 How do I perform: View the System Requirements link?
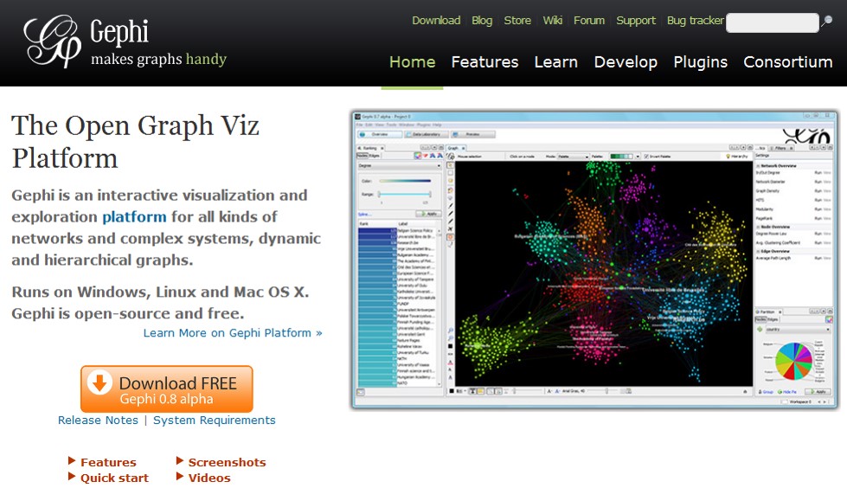click(215, 421)
